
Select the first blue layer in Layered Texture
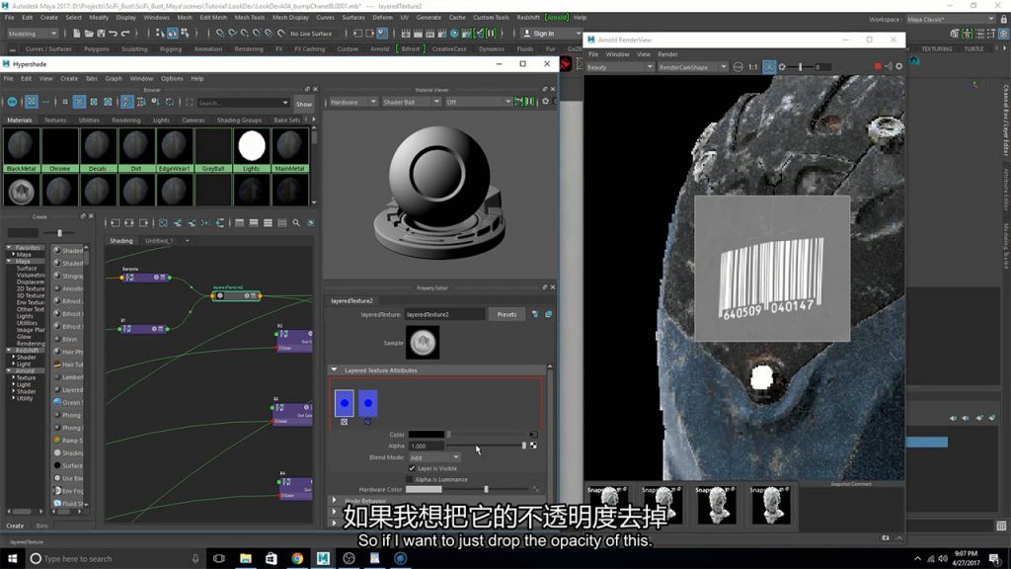coord(345,403)
